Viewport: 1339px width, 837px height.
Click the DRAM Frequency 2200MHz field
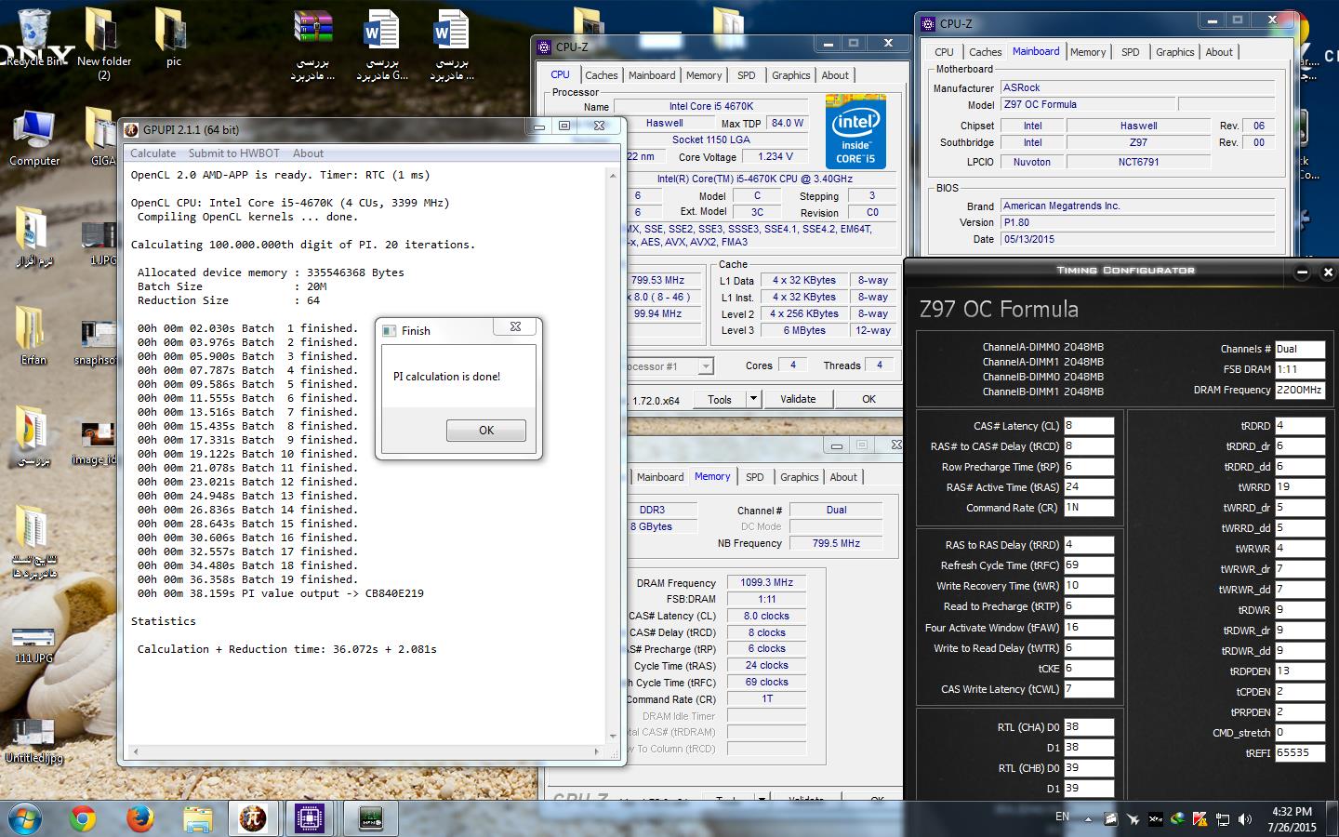pyautogui.click(x=1299, y=391)
